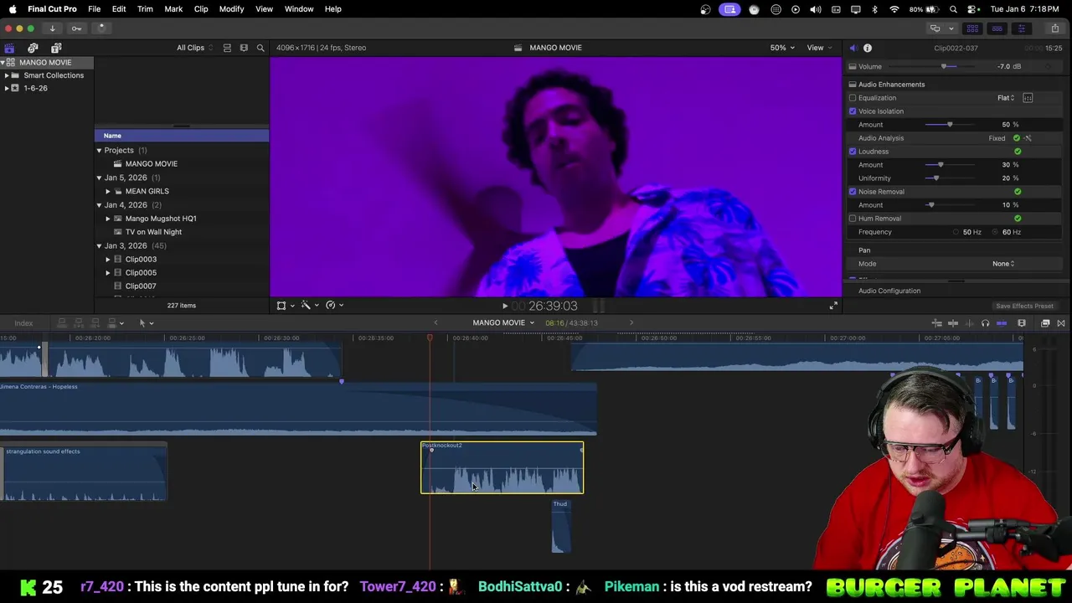
Task: Toggle the inspector panel sliders button
Action: click(x=1021, y=28)
